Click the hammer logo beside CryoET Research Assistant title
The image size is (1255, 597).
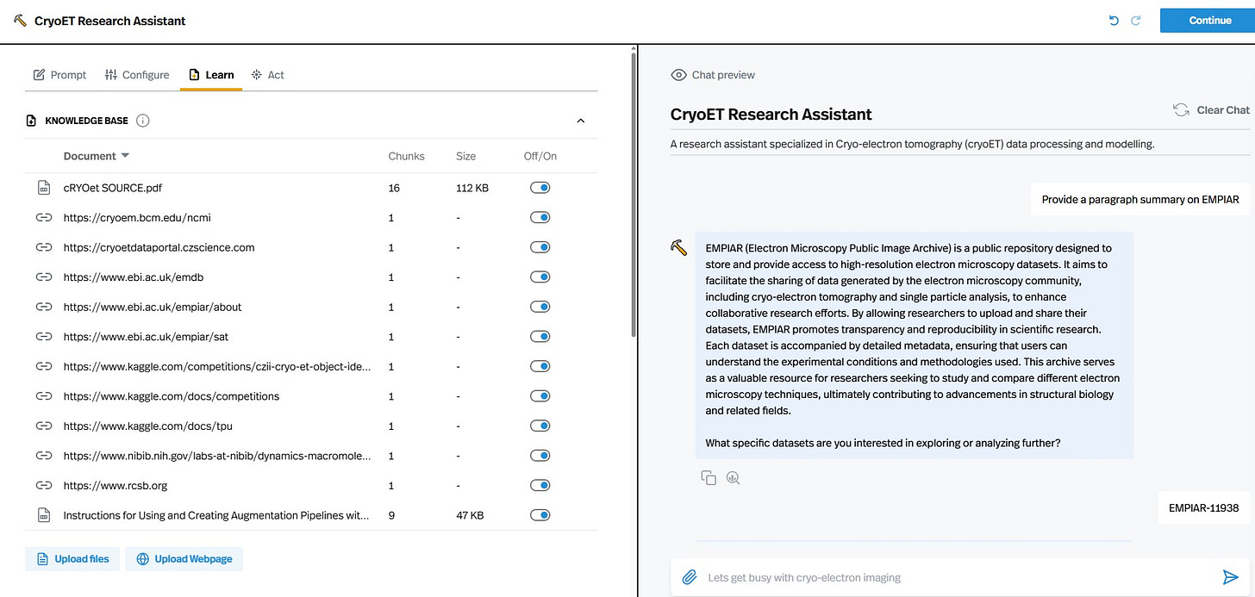(21, 21)
